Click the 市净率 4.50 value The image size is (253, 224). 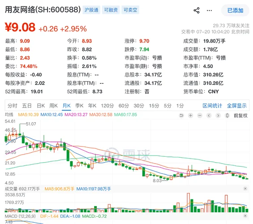coord(208,66)
